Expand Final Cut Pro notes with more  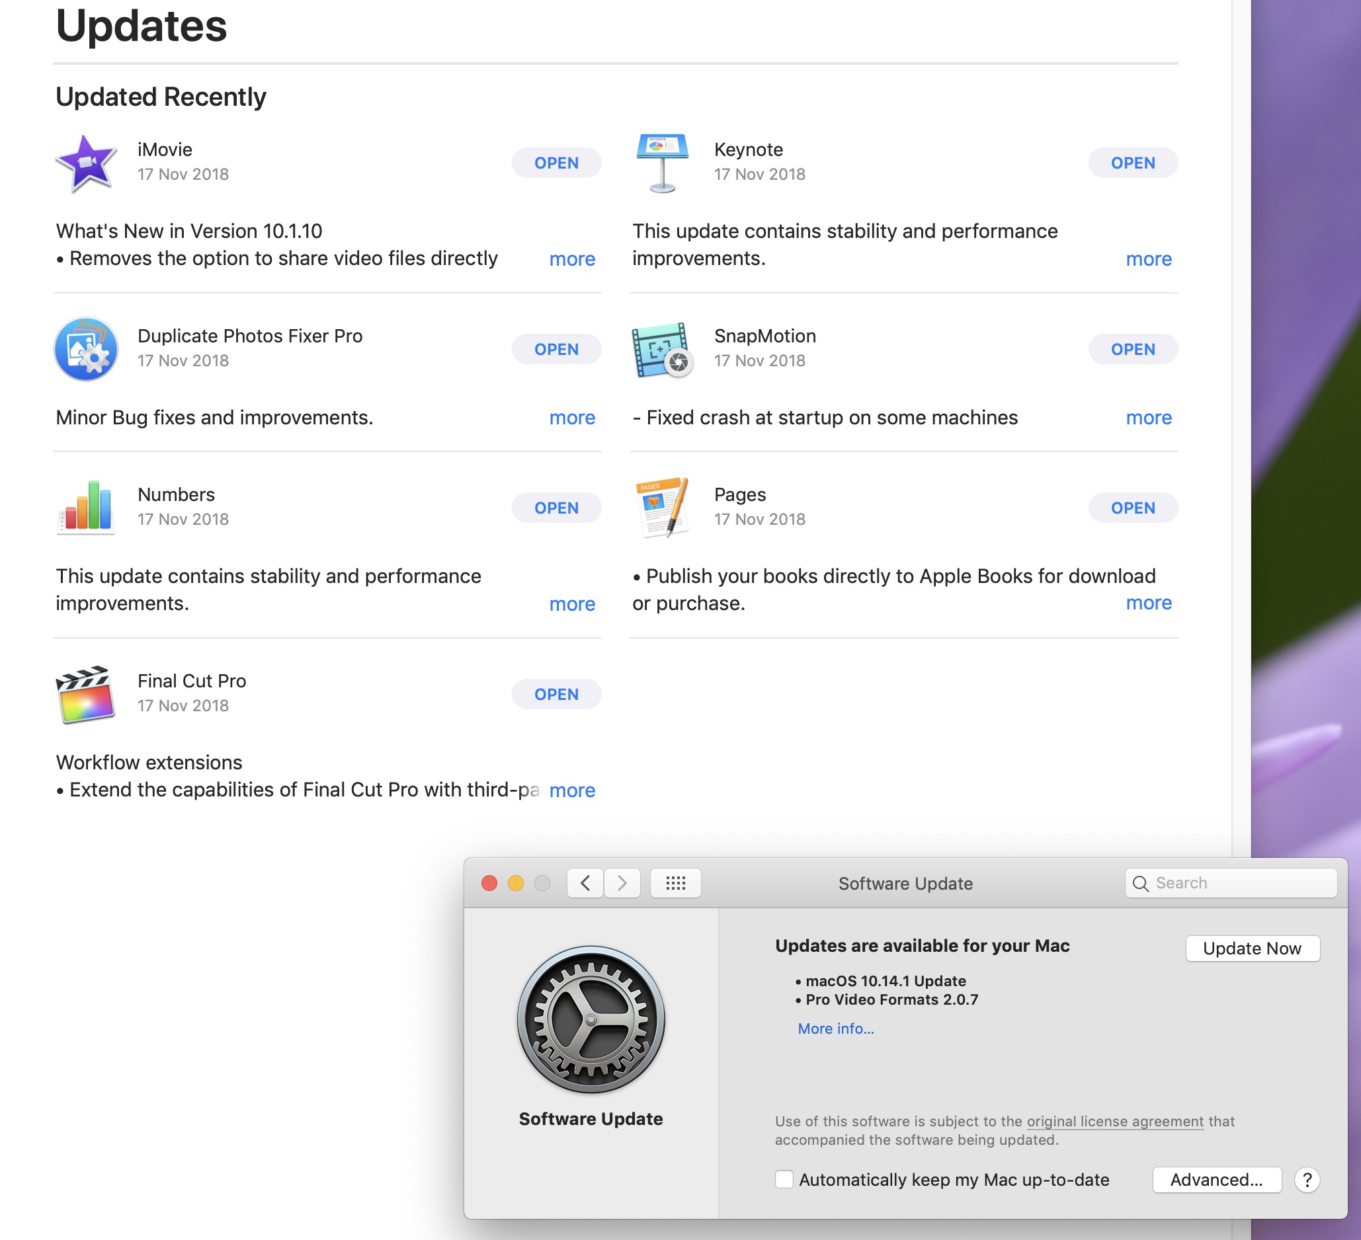coord(572,789)
